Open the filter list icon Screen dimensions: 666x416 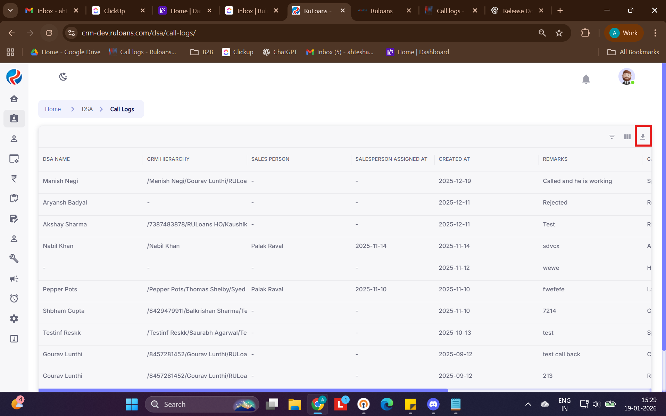(x=611, y=137)
